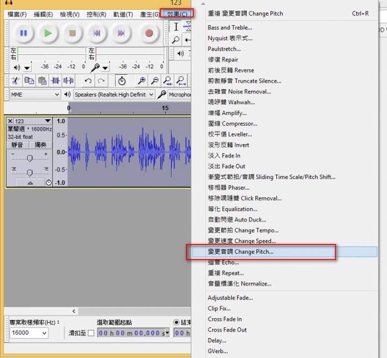Viewport: 387px width, 358px height.
Task: Skip to start of the track
Action: pyautogui.click(x=97, y=33)
